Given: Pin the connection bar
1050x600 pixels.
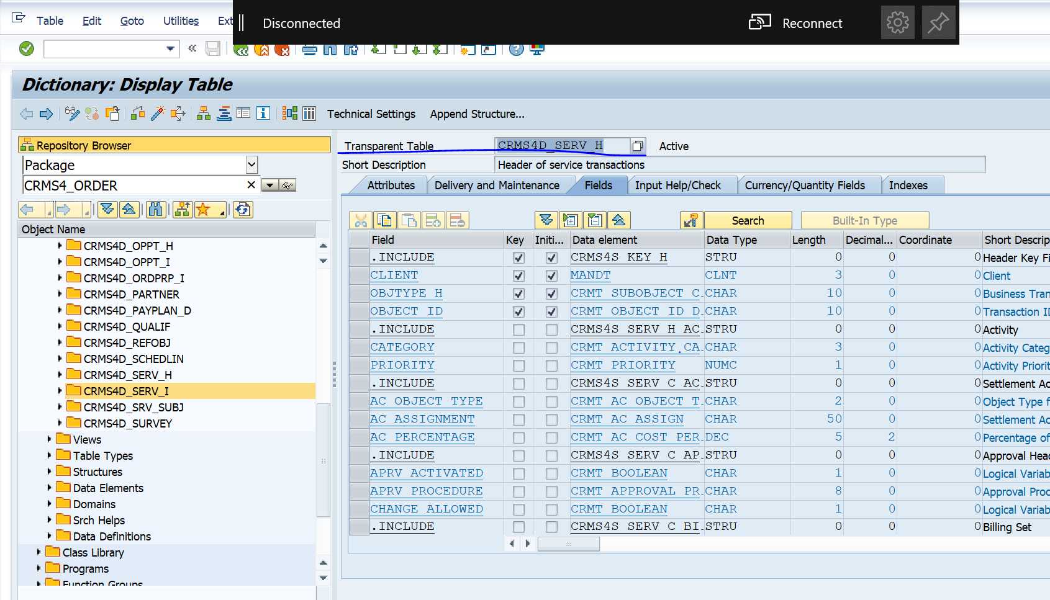Looking at the screenshot, I should 938,23.
